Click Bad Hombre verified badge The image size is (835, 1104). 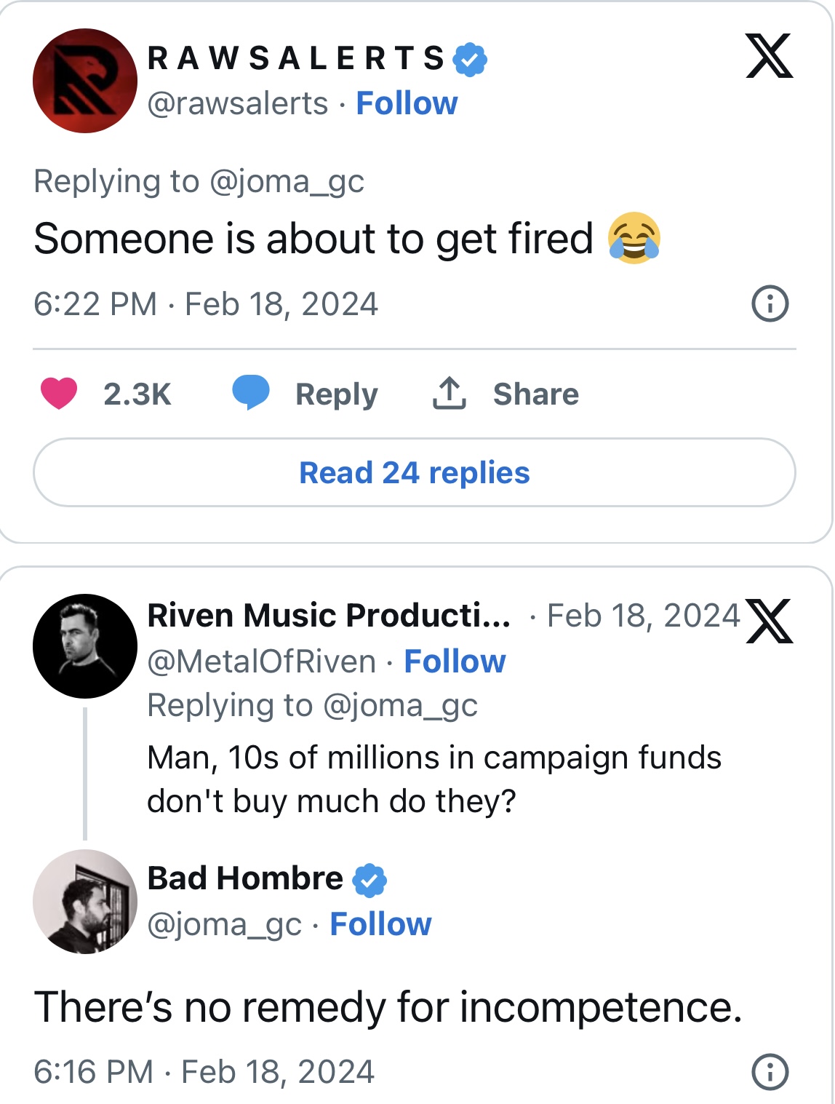[x=369, y=880]
